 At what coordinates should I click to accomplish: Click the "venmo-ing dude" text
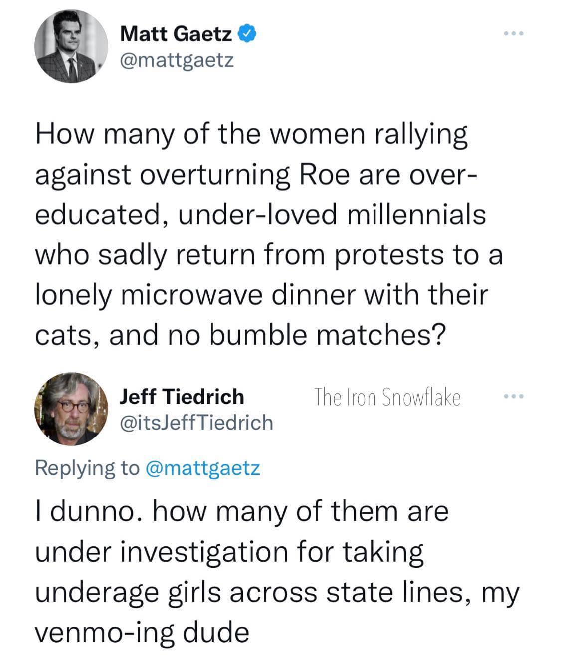click(x=142, y=633)
